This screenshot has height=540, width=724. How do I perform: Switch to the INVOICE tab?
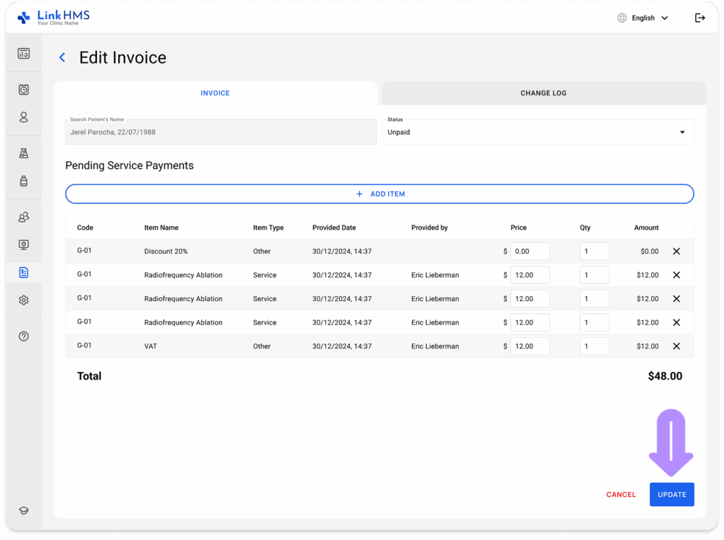215,93
